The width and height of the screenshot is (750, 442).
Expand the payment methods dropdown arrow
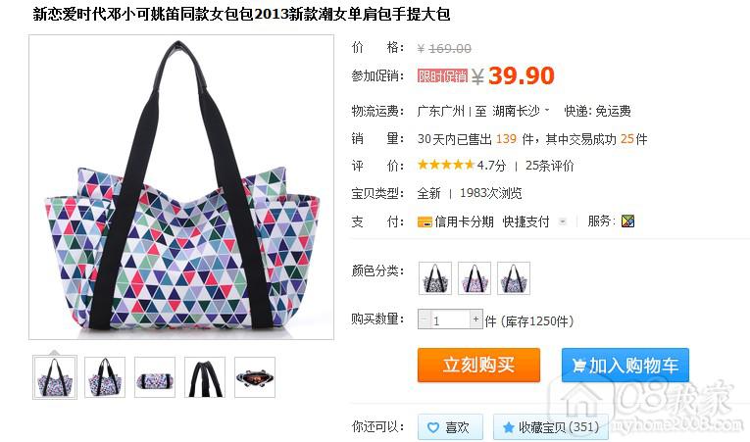click(x=563, y=221)
